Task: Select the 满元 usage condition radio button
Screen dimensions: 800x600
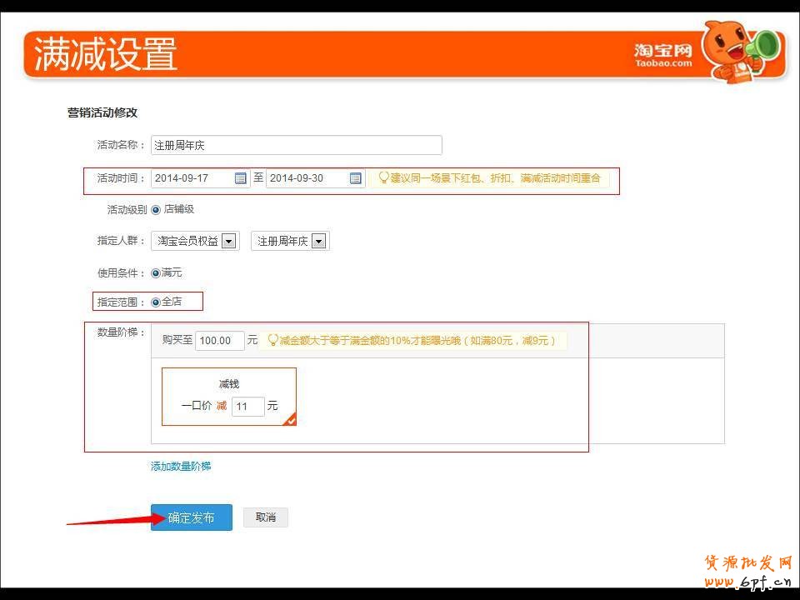Action: (156, 273)
